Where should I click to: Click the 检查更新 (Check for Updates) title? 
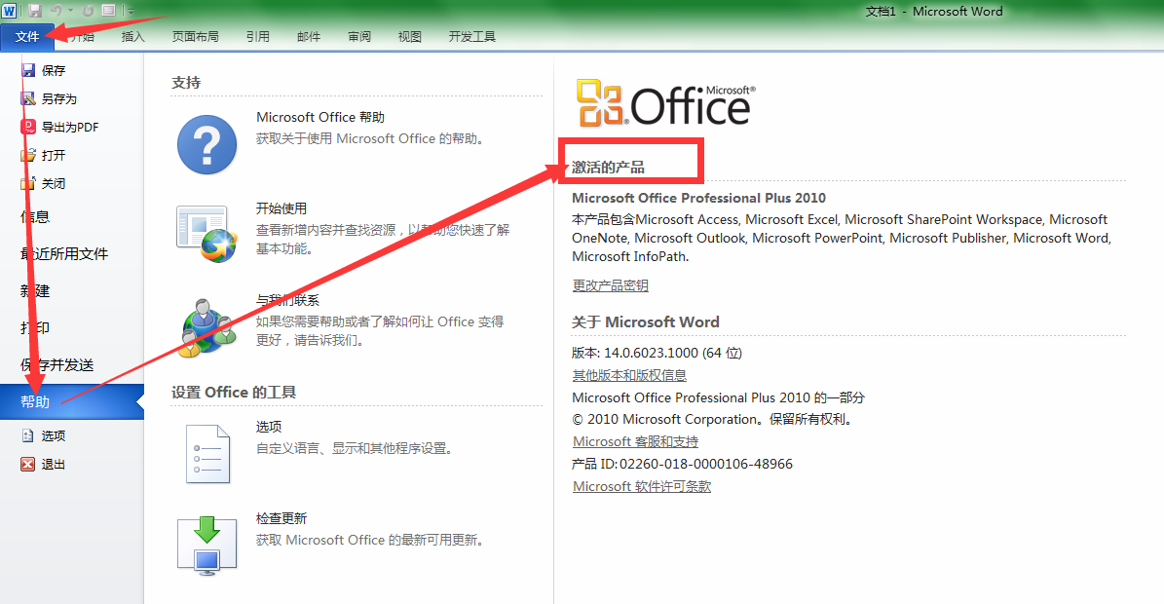click(x=282, y=518)
